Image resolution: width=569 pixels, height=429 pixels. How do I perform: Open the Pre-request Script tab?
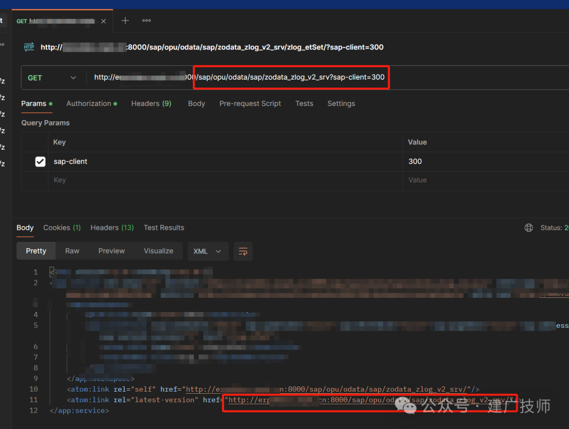point(250,104)
